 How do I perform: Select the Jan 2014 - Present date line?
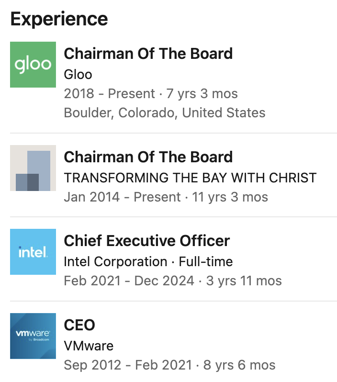(123, 197)
